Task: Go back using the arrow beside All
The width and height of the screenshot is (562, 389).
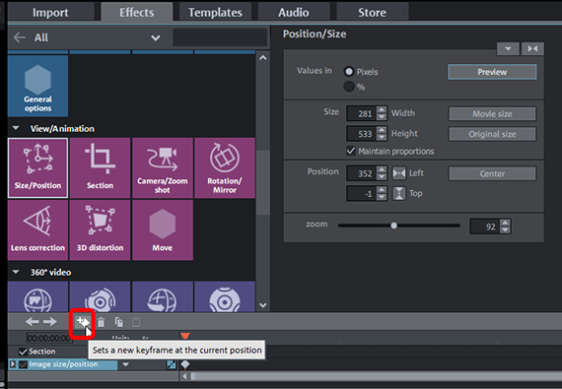Action: 20,37
